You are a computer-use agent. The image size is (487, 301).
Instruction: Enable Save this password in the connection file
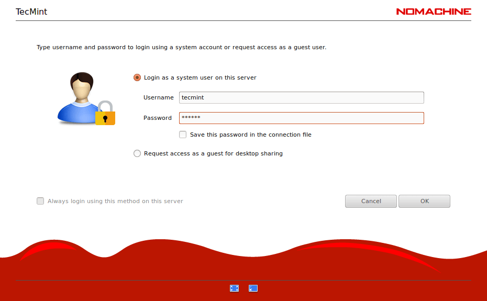(x=183, y=135)
